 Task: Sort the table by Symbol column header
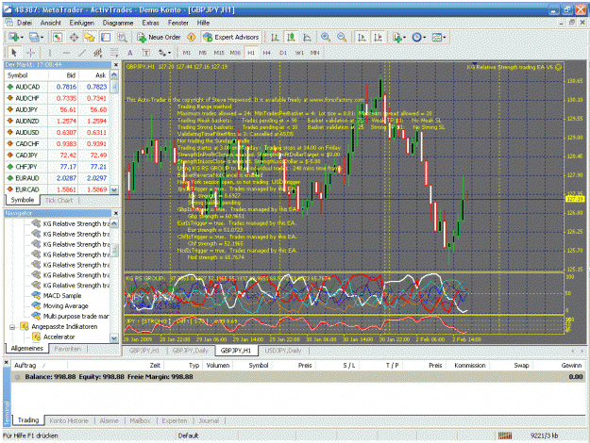point(259,365)
